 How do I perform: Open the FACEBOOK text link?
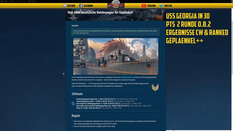point(88,6)
